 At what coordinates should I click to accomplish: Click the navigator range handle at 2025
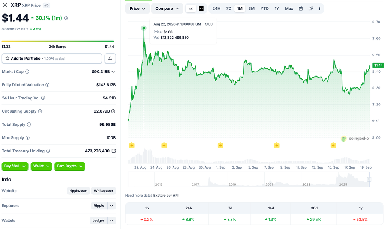tap(369, 179)
